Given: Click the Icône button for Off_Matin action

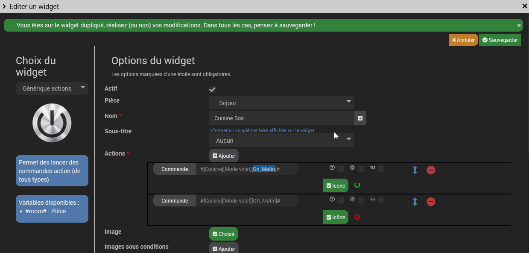Looking at the screenshot, I should pos(336,217).
